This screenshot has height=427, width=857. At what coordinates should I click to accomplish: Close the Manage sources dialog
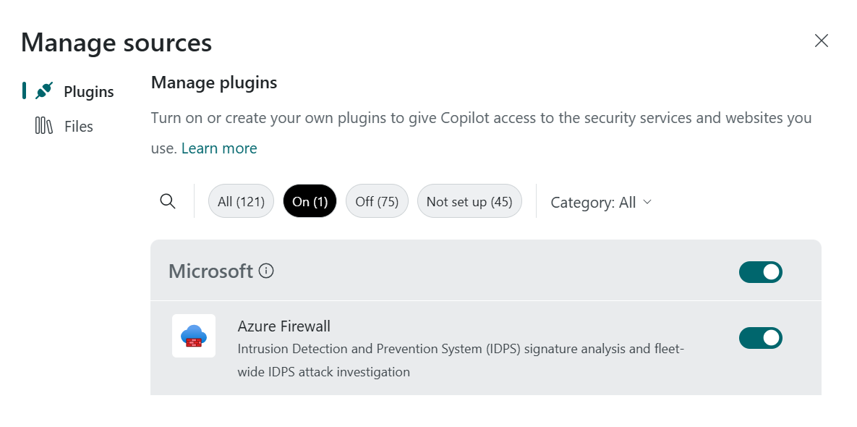[821, 41]
